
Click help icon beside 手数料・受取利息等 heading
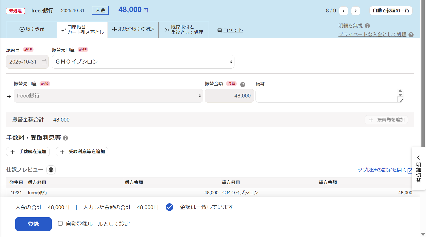[x=65, y=138]
